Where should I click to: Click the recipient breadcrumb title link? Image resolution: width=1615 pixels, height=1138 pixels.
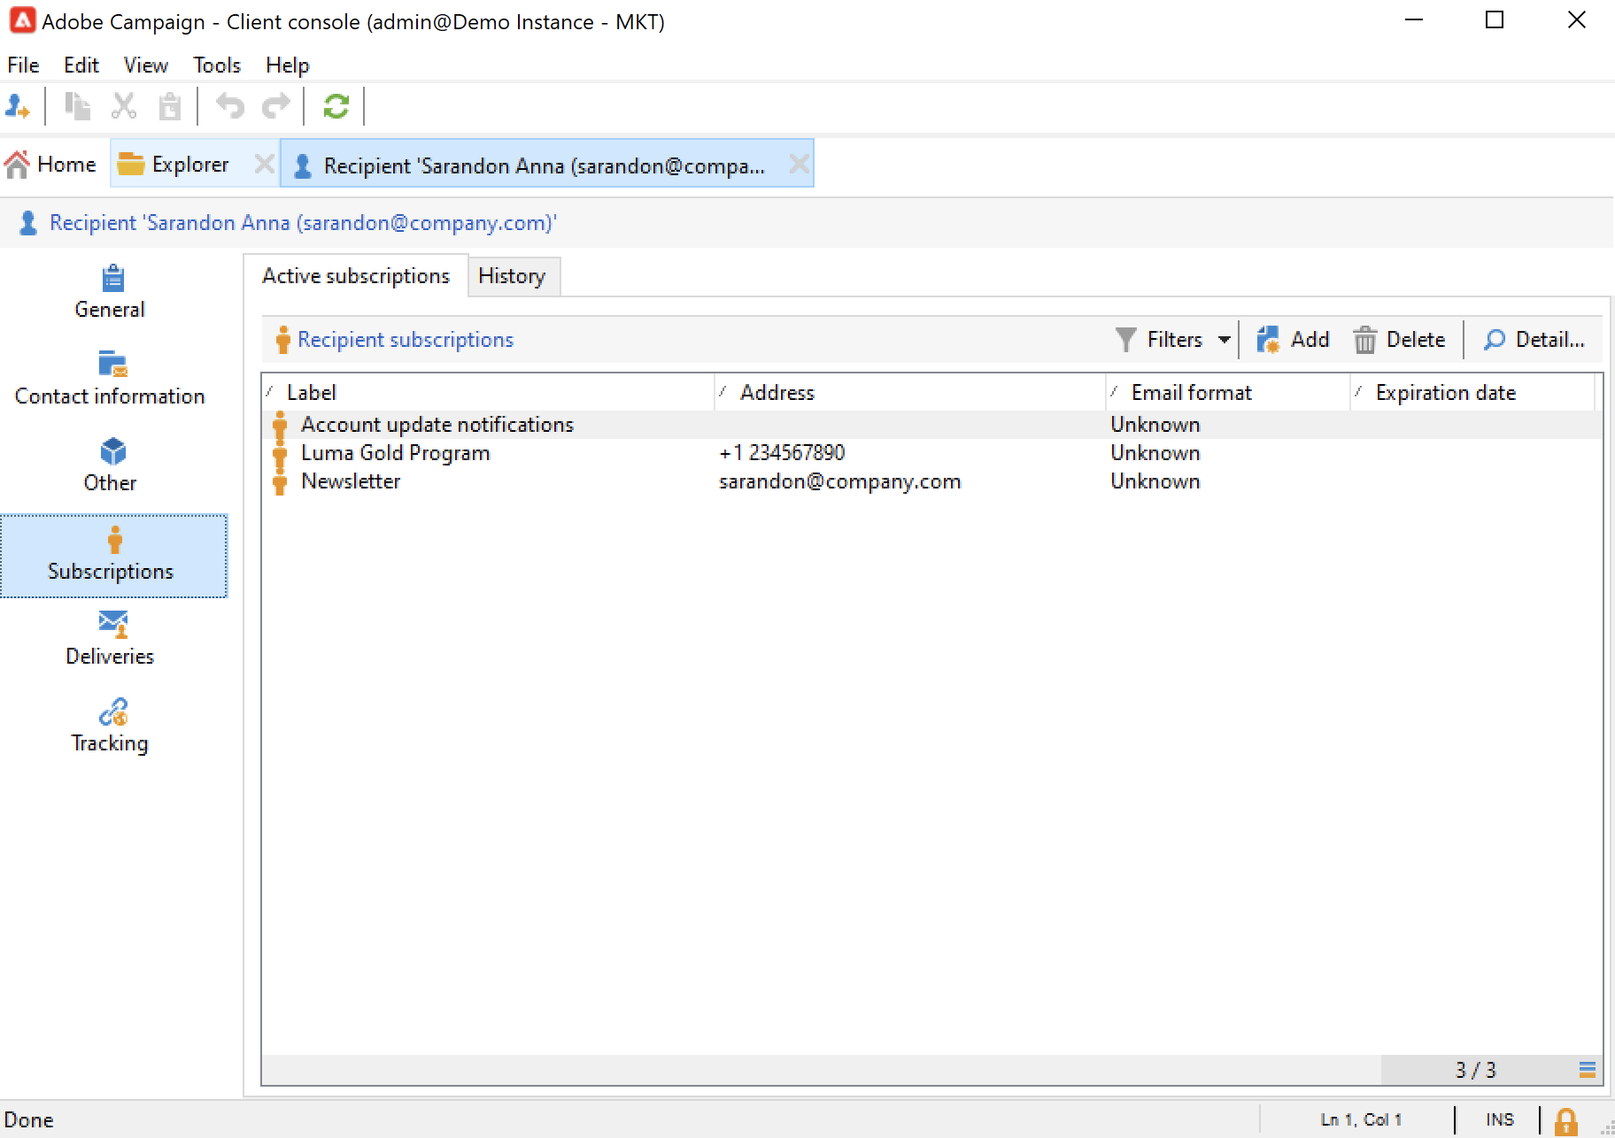303,223
